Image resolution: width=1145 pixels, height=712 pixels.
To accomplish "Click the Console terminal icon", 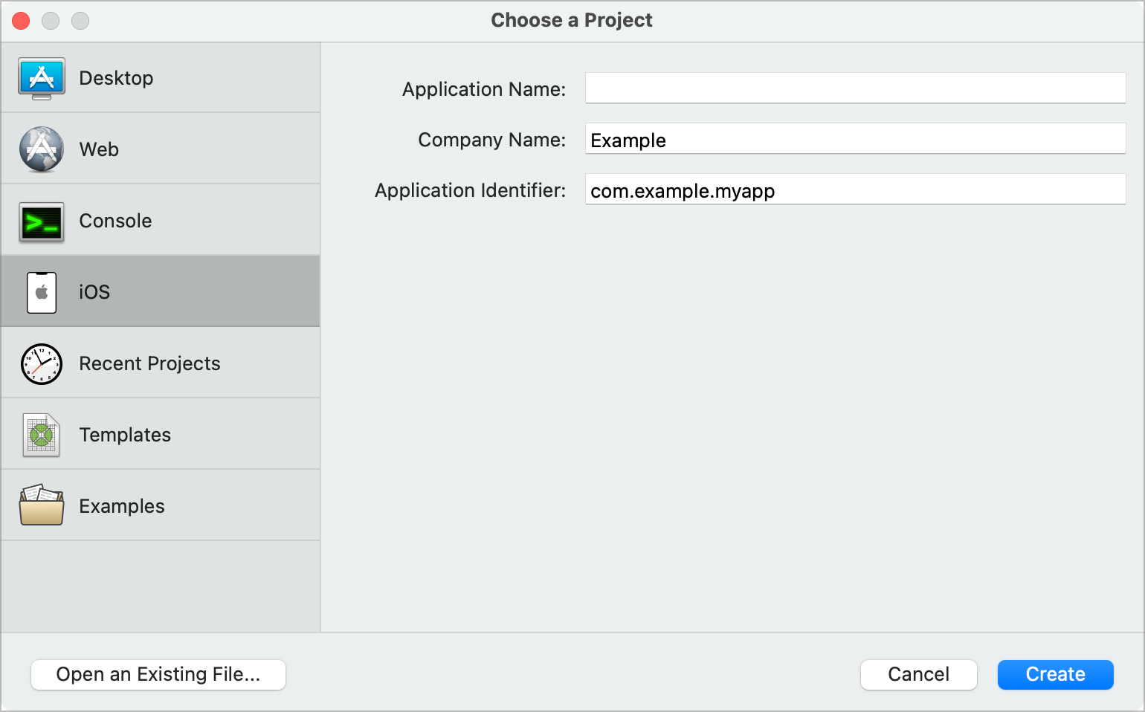I will (x=42, y=221).
